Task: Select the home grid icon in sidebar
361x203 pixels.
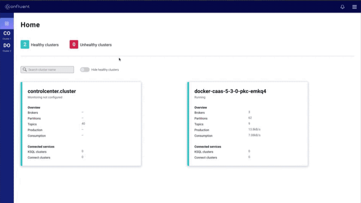Action: 7,24
